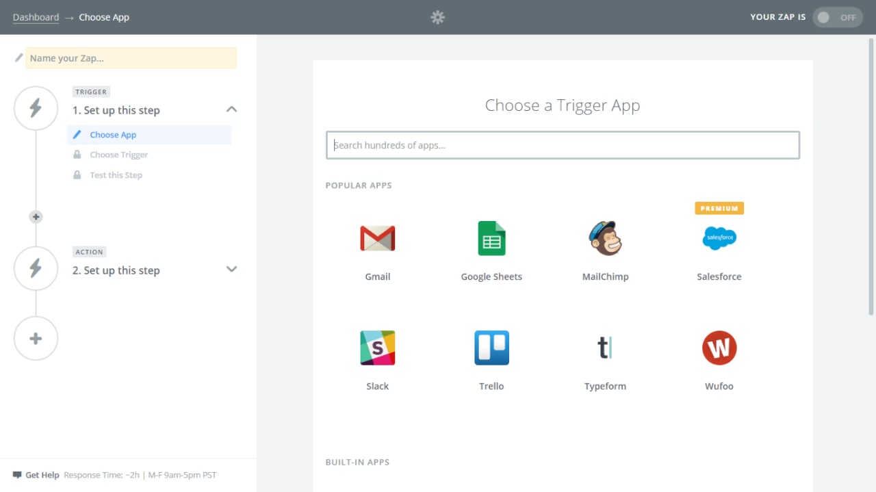Focus the Name your Zap field
Image resolution: width=876 pixels, height=492 pixels.
(131, 58)
